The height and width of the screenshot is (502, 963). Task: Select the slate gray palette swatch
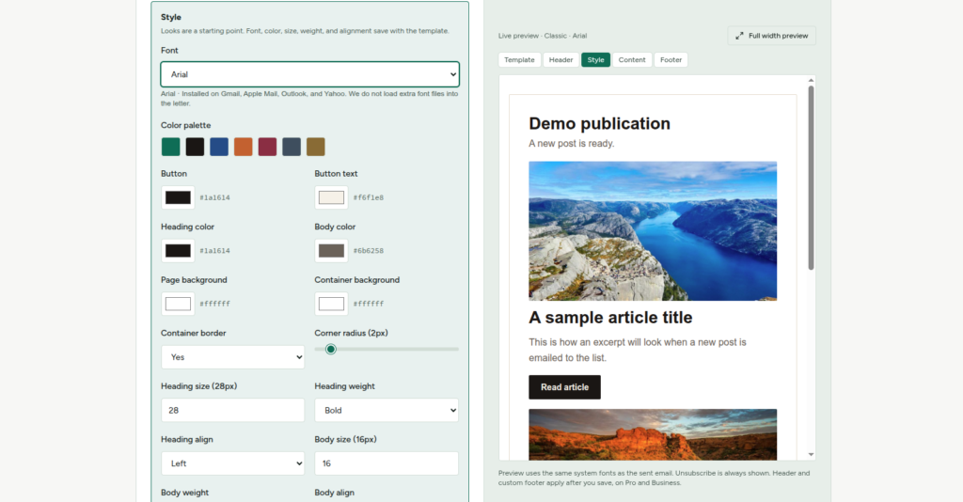[x=292, y=147]
